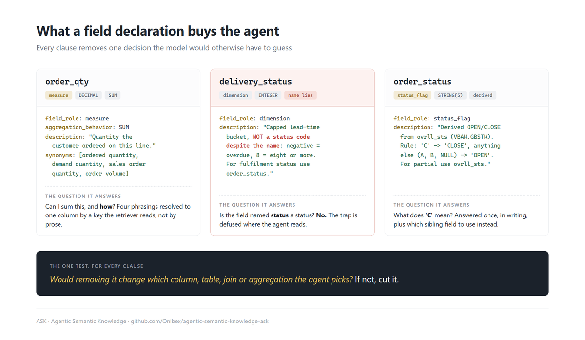Click 'customer ordered on this line.' text
The width and height of the screenshot is (585, 340).
tap(104, 146)
